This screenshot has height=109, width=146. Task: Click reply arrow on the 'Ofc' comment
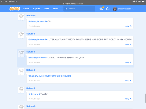click(130, 26)
